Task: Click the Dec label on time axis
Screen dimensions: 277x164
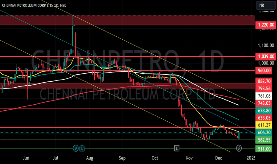Action: (x=218, y=158)
